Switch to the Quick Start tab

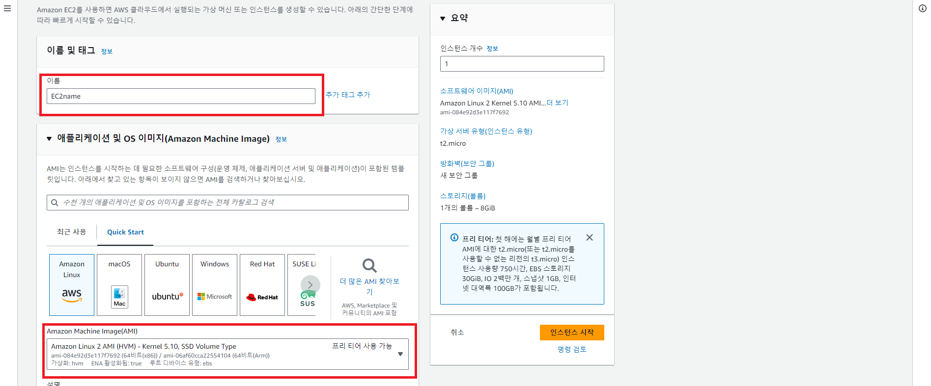(125, 232)
